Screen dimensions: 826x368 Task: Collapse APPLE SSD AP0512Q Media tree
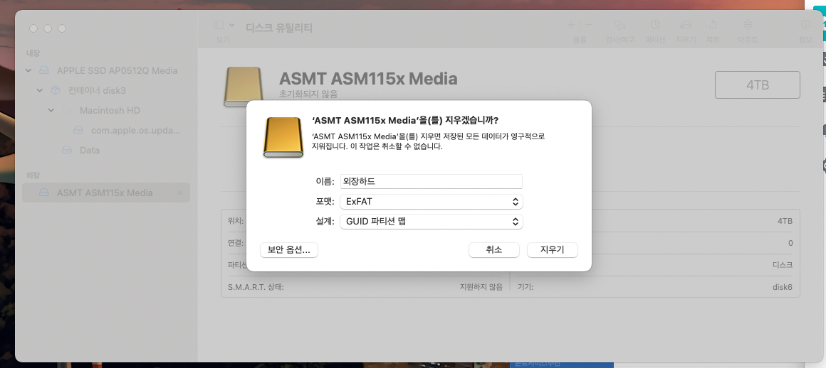pos(28,70)
